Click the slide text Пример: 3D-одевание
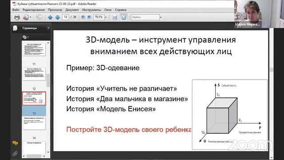The height and width of the screenshot is (160, 284). pos(103,68)
